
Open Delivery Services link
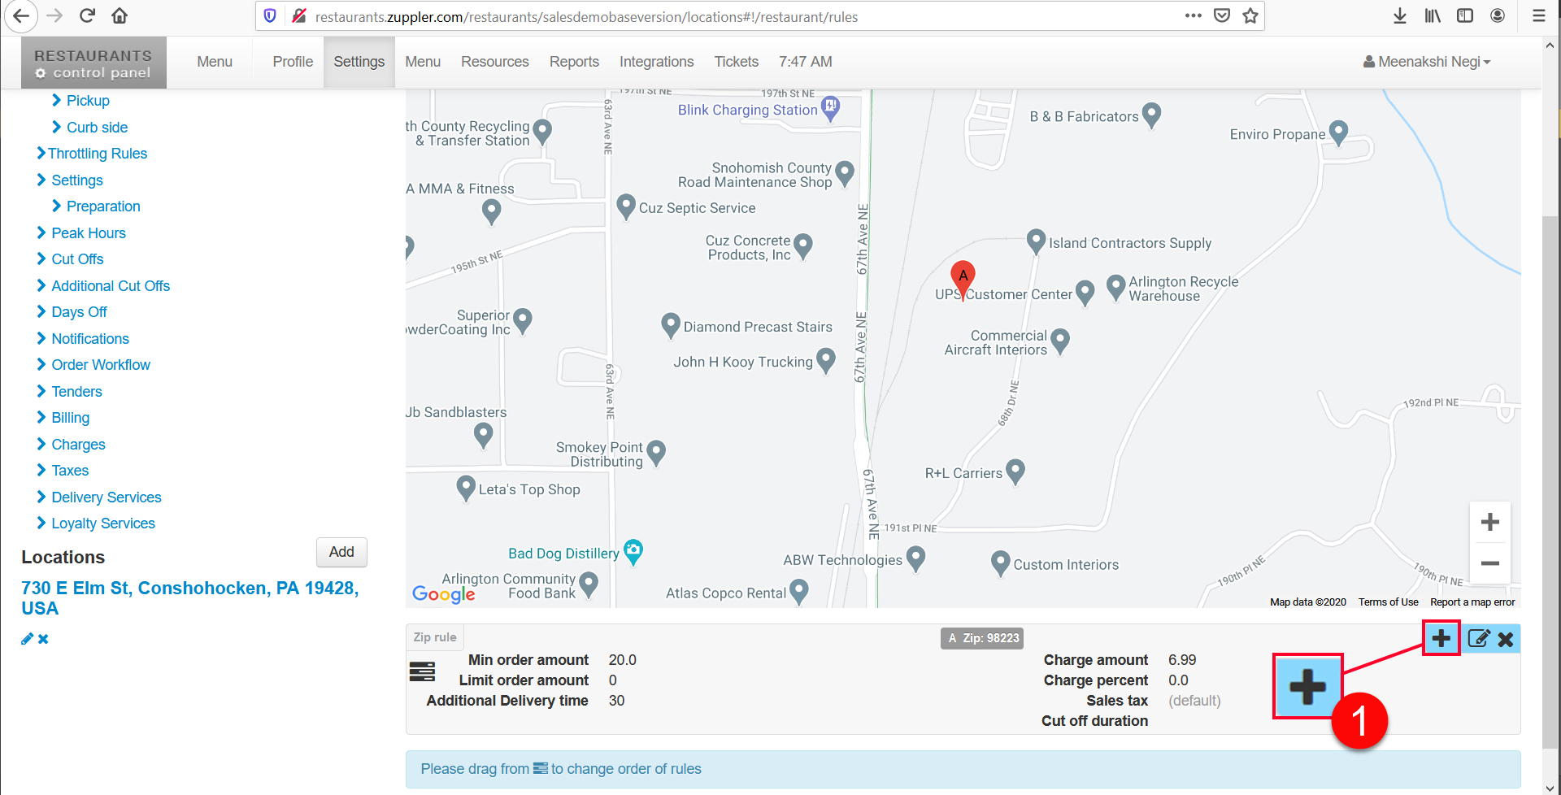click(x=107, y=497)
